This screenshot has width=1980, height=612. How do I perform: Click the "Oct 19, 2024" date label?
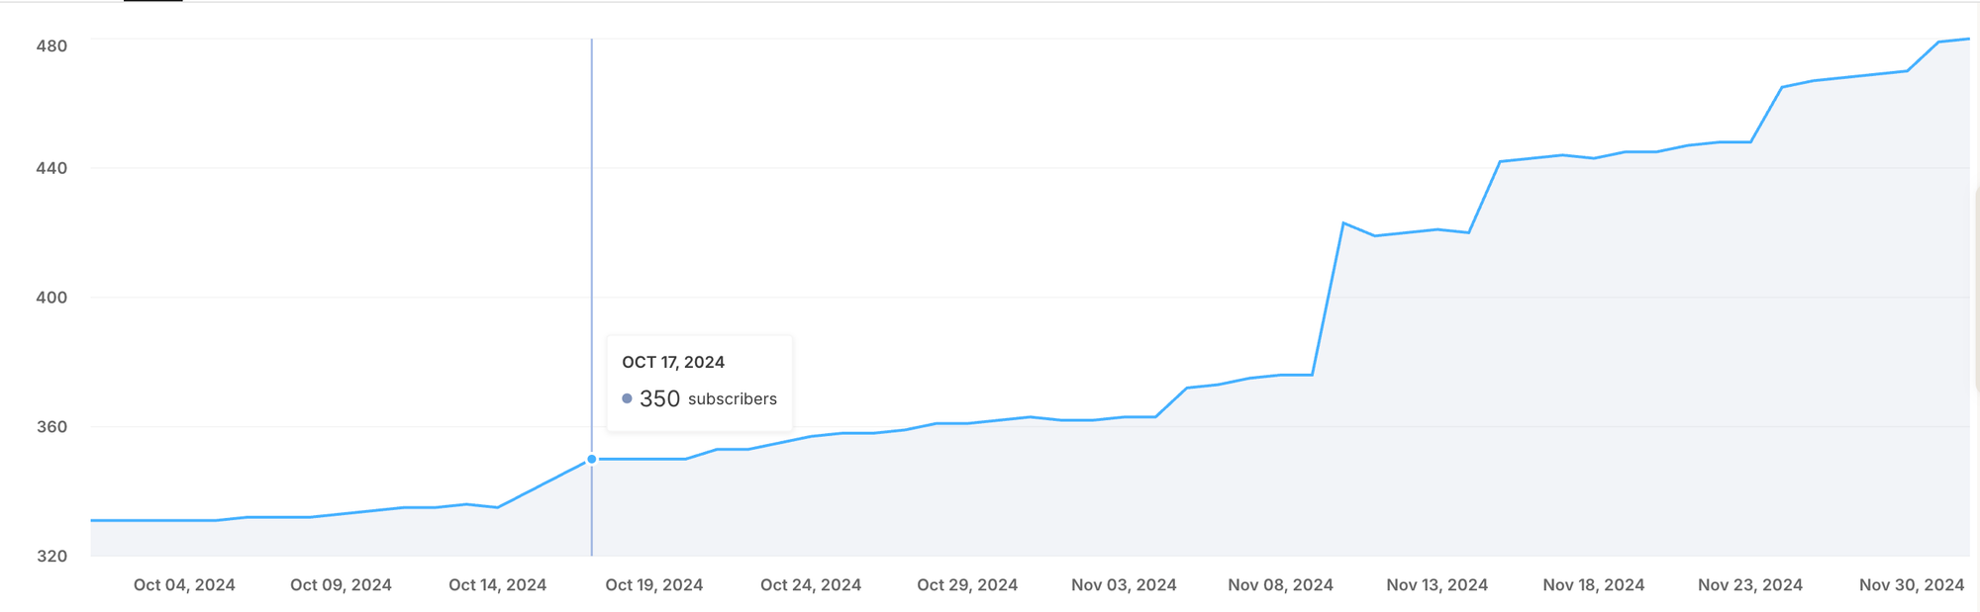point(653,584)
